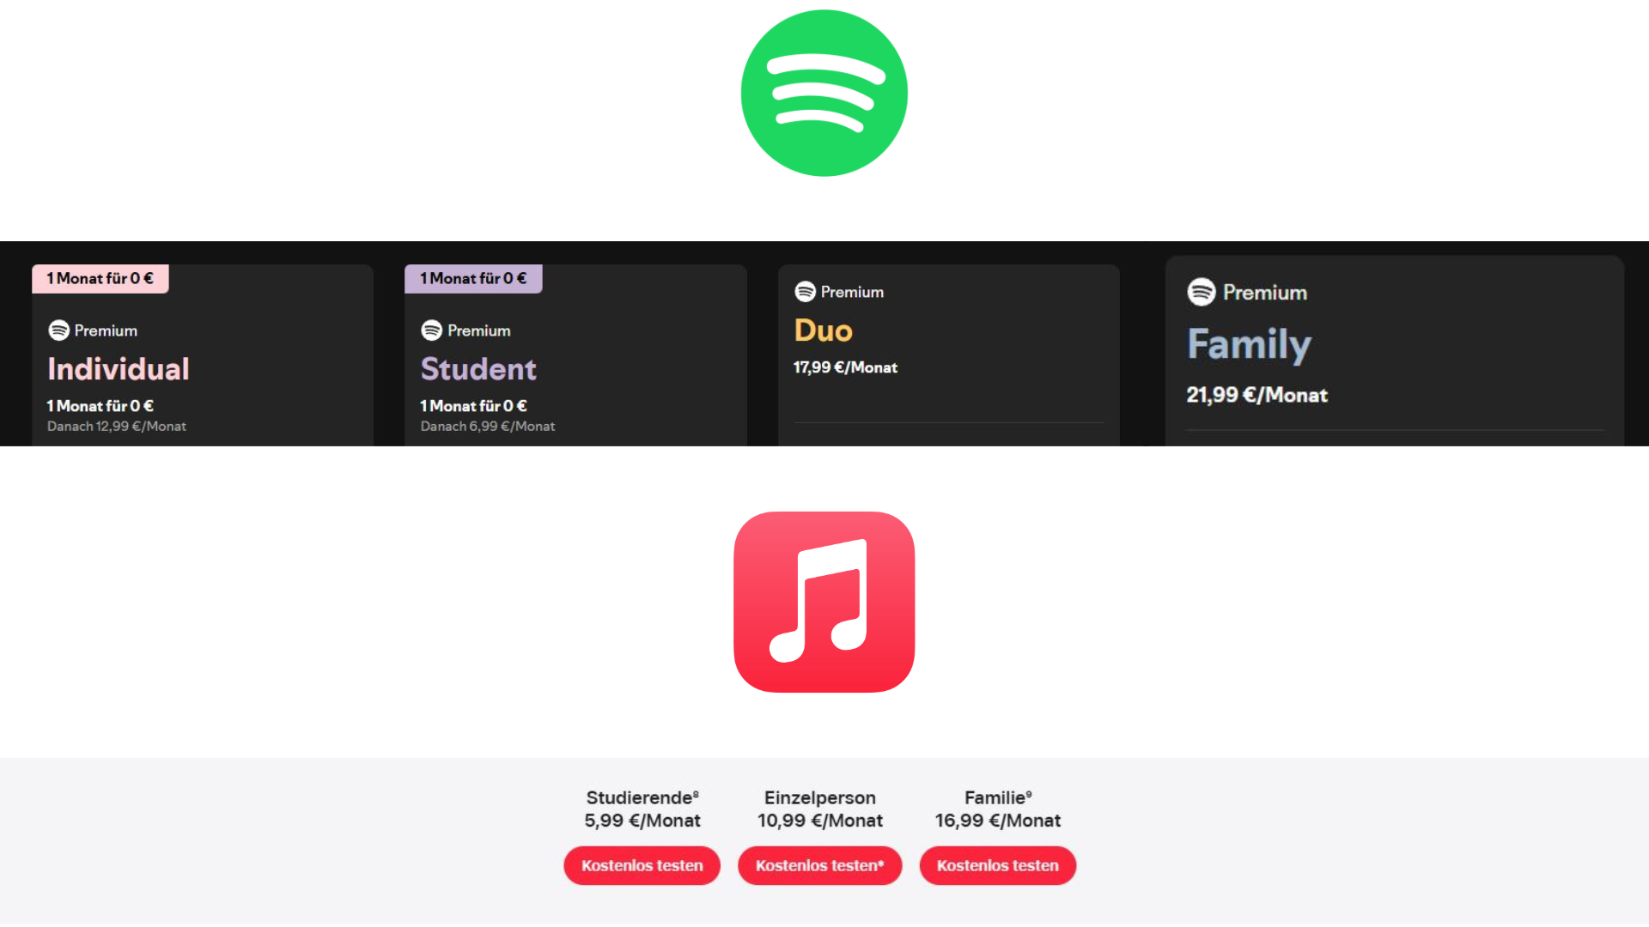Open the Student plan title
Viewport: 1649px width, 927px height.
pos(478,369)
